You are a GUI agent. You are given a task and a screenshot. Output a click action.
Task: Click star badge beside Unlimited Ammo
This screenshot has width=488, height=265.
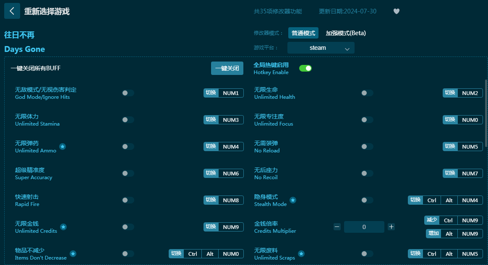63,147
